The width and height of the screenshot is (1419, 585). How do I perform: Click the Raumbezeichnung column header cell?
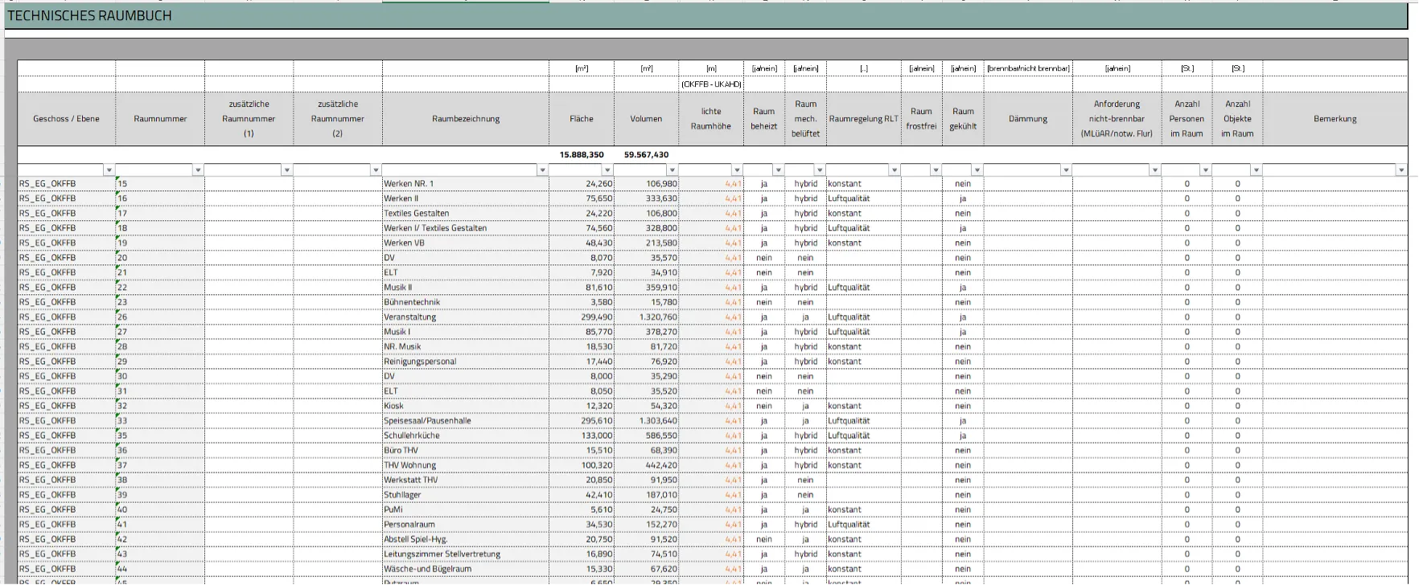465,119
